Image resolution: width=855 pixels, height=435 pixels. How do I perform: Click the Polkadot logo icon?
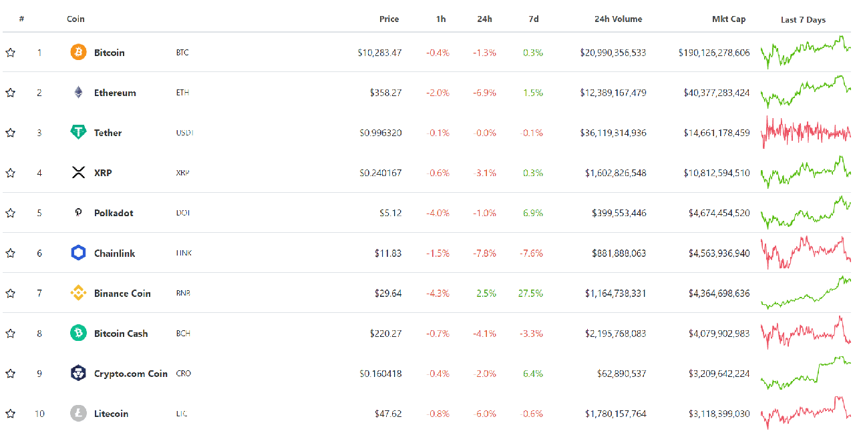coord(78,213)
